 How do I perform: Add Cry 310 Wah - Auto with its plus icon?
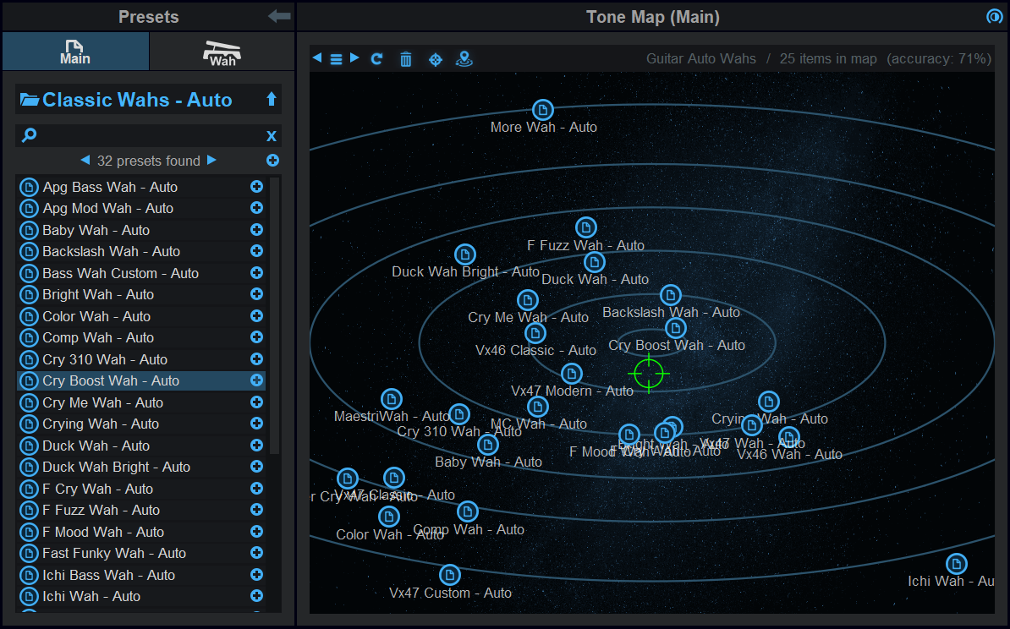pos(256,359)
